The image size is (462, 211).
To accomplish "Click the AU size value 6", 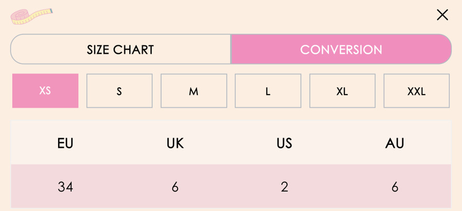I will coord(395,187).
